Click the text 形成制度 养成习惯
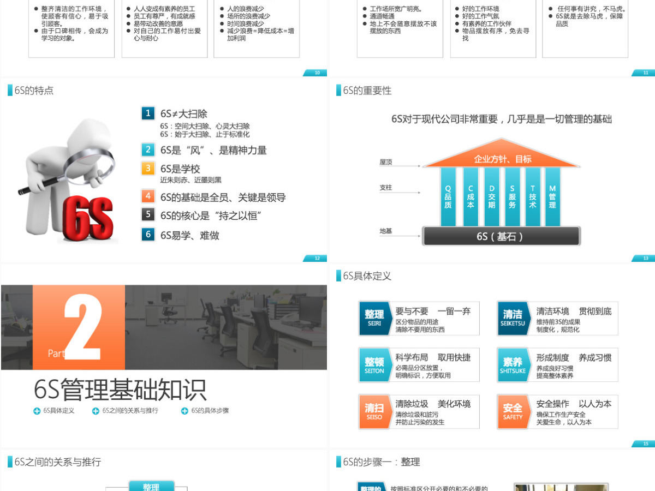Screen dimensions: 655x491 [574, 358]
